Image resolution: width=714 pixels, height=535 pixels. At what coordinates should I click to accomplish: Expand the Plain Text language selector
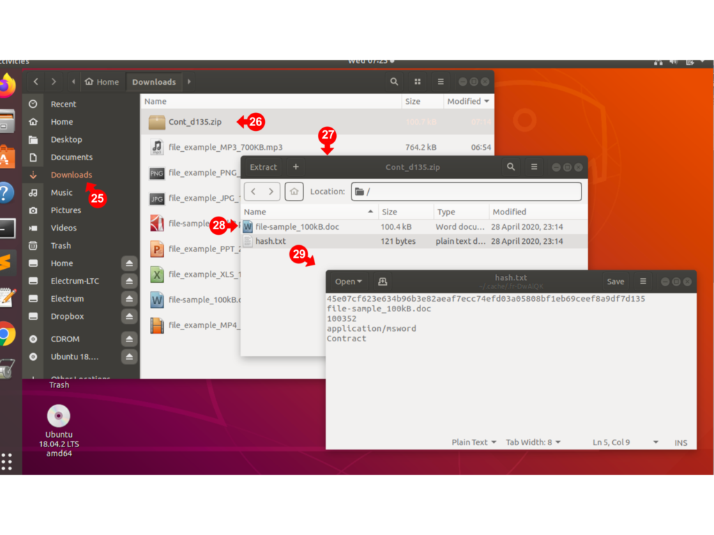click(x=473, y=442)
